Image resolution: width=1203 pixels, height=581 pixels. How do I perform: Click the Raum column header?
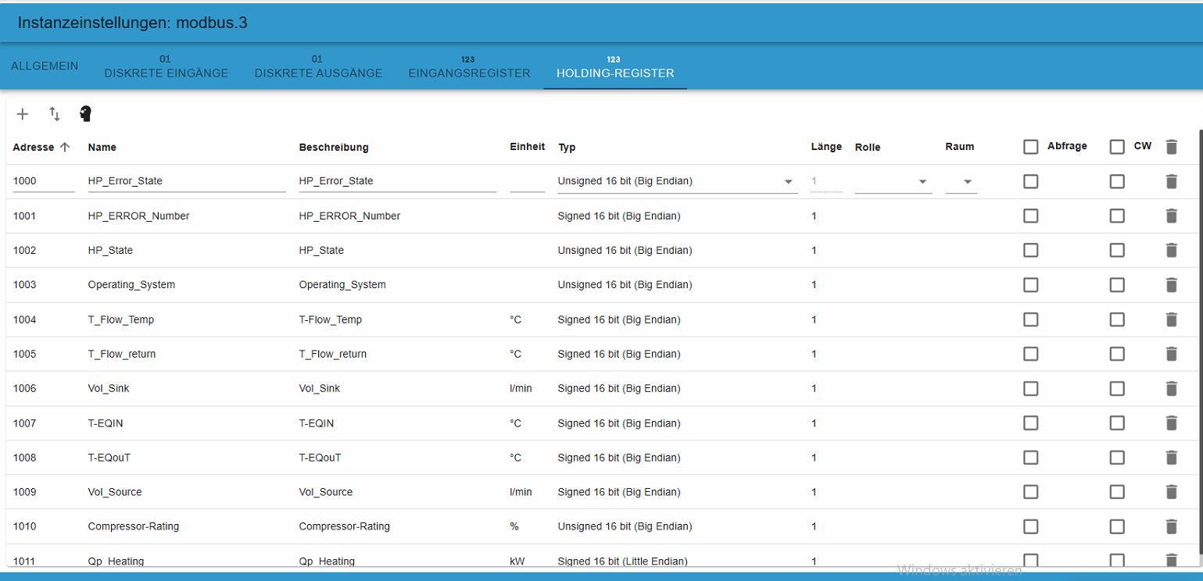click(x=960, y=147)
